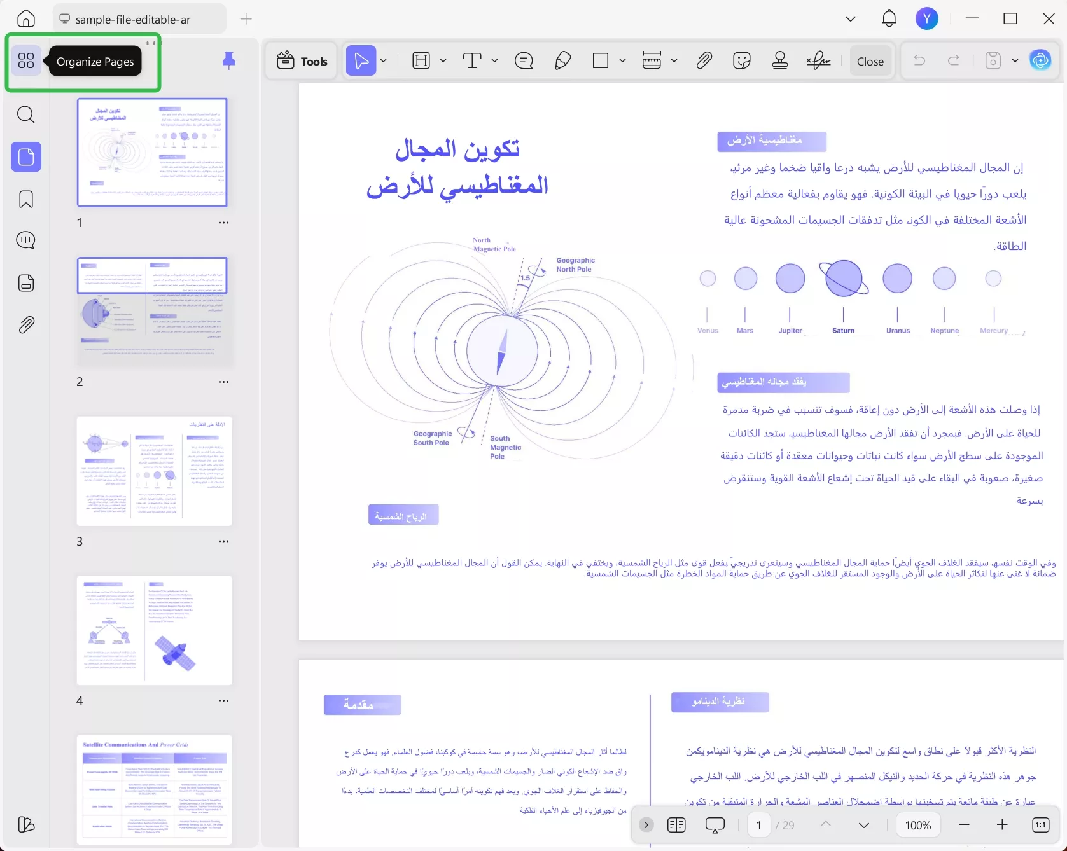Open the Organize Pages panel
This screenshot has height=851, width=1067.
(26, 60)
